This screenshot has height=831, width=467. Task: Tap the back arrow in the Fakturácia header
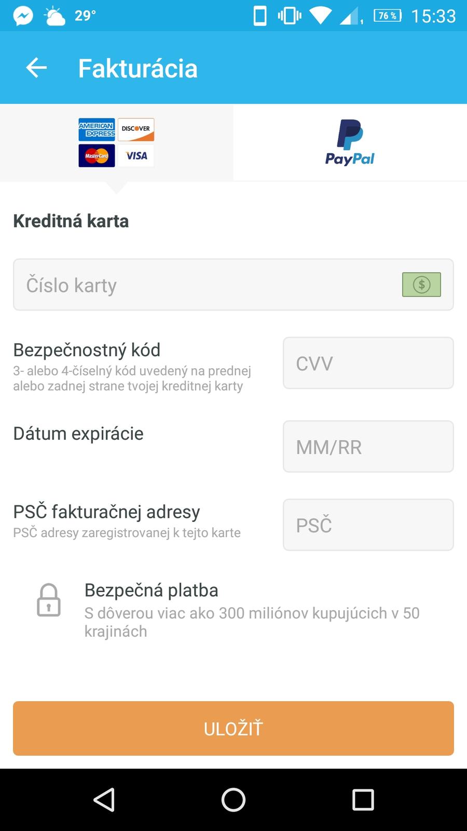tap(36, 68)
